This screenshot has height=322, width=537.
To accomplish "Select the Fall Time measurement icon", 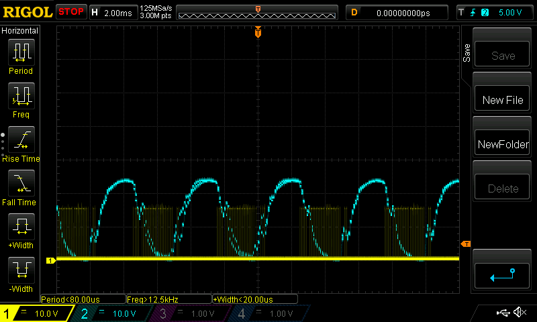I will [x=21, y=182].
